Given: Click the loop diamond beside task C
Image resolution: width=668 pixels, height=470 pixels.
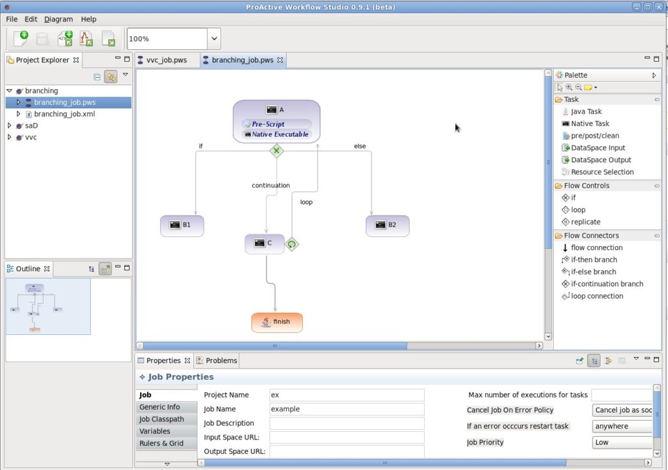Looking at the screenshot, I should [292, 244].
